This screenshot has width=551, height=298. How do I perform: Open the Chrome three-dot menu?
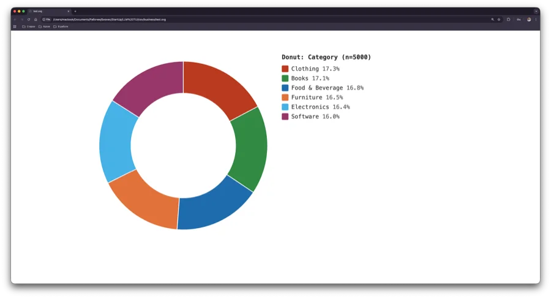[x=536, y=20]
